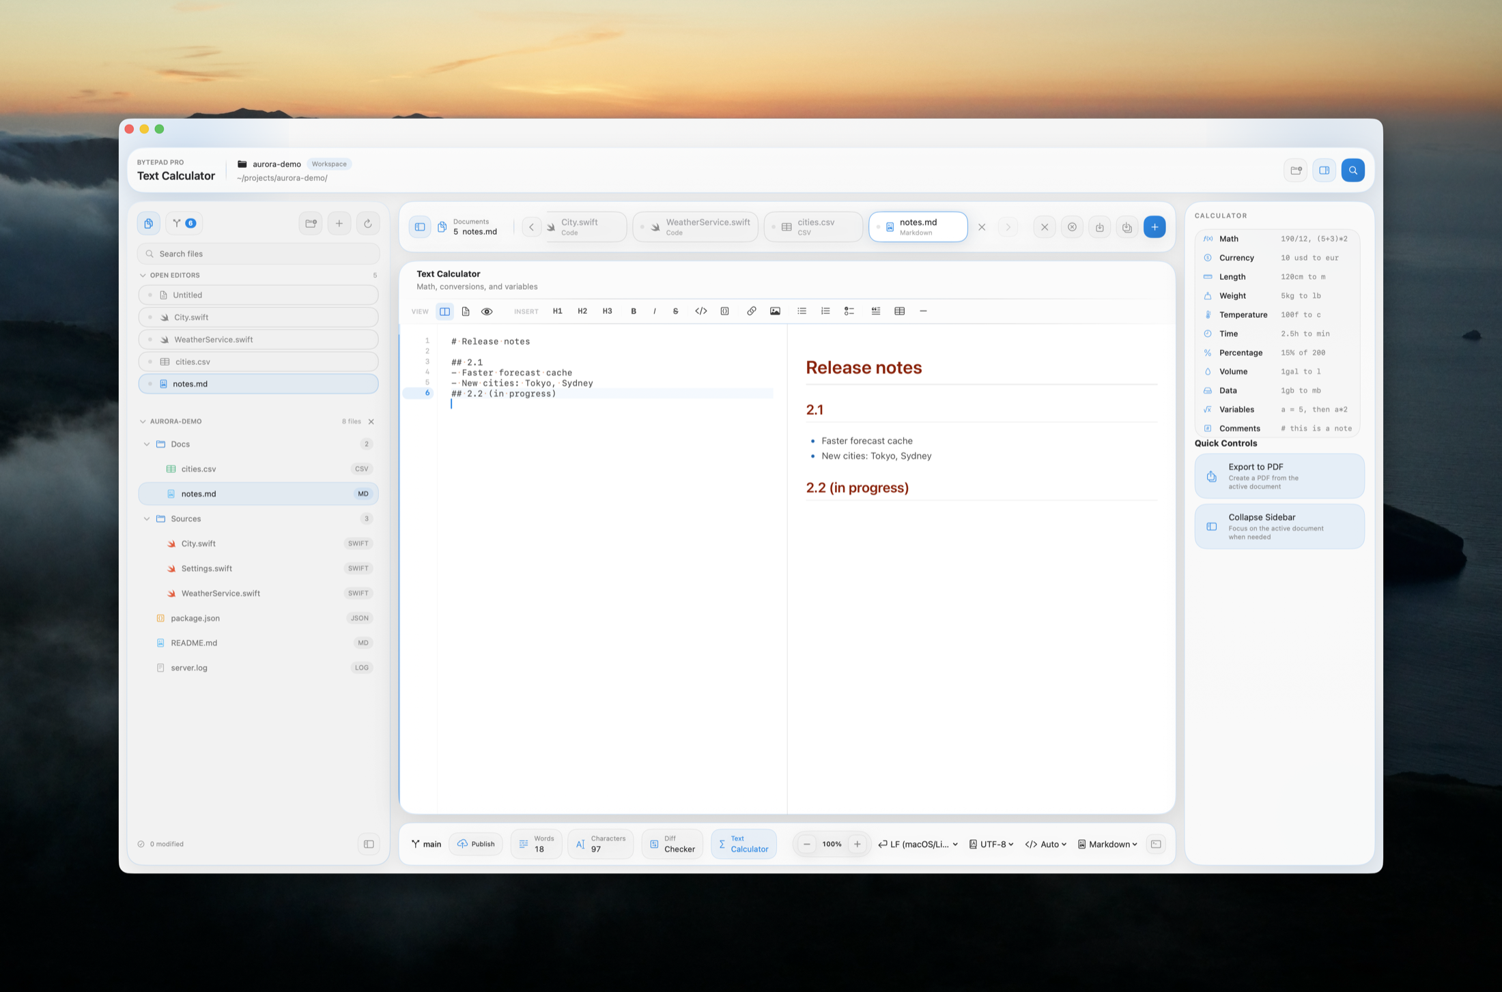
Task: Insert a hyperlink
Action: [752, 311]
